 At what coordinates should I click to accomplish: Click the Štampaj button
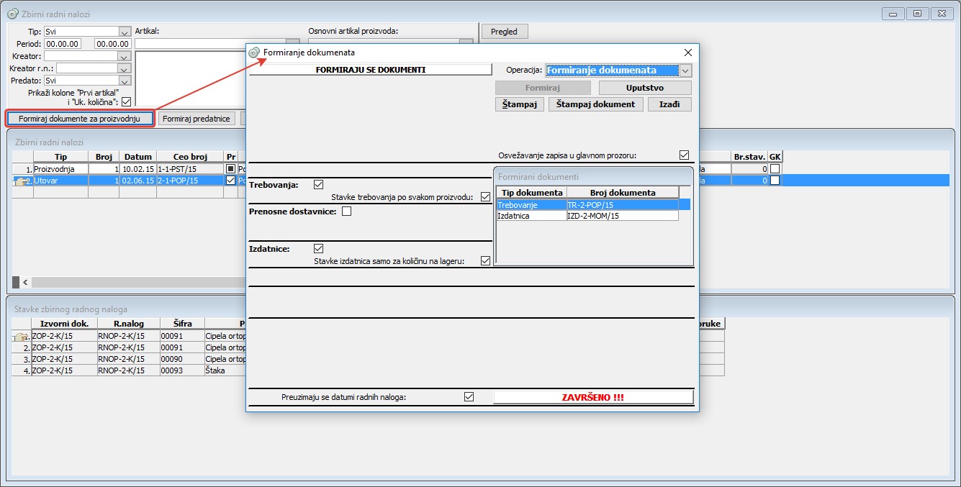[x=520, y=104]
